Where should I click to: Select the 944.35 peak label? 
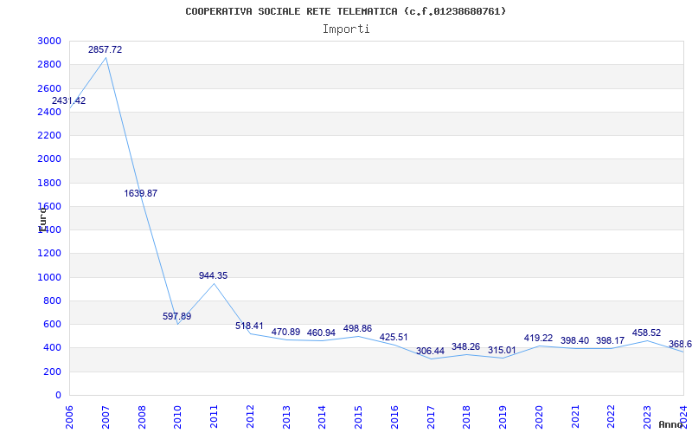pos(213,275)
